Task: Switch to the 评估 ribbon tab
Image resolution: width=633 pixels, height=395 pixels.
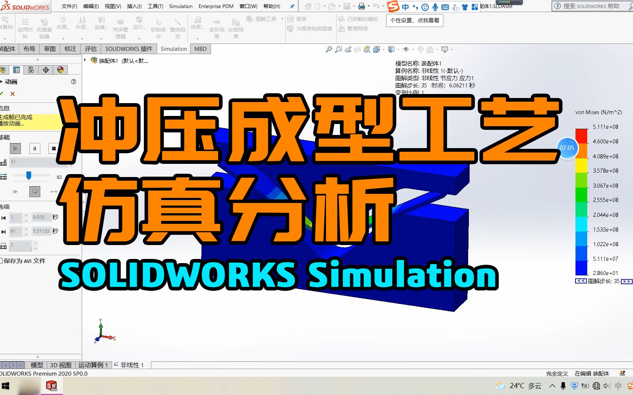Action: click(91, 49)
